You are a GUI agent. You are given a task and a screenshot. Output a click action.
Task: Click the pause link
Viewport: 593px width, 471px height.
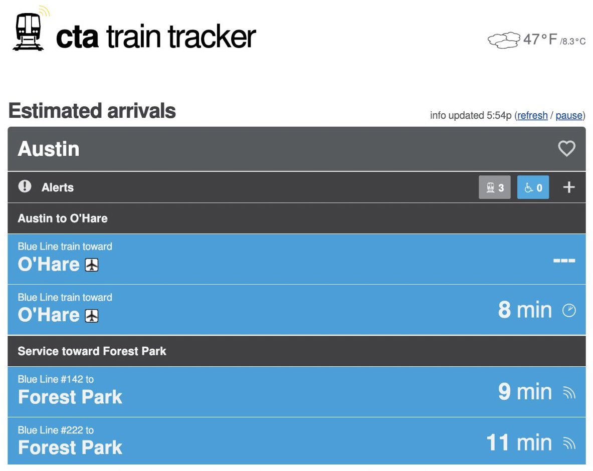pos(569,115)
